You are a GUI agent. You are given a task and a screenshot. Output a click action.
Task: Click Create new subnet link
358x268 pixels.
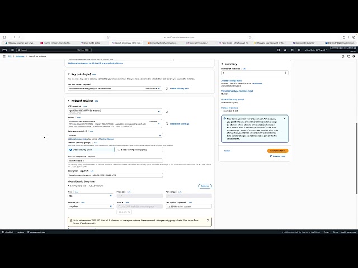click(180, 124)
